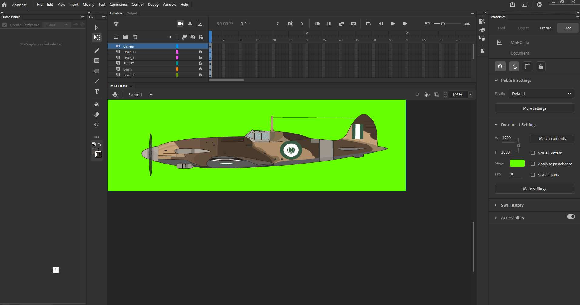580x305 pixels.
Task: Pick the Text tool
Action: point(96,91)
